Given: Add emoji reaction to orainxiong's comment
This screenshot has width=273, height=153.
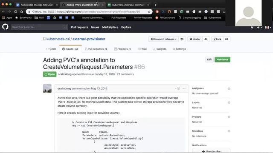Looking at the screenshot, I should point(178,88).
